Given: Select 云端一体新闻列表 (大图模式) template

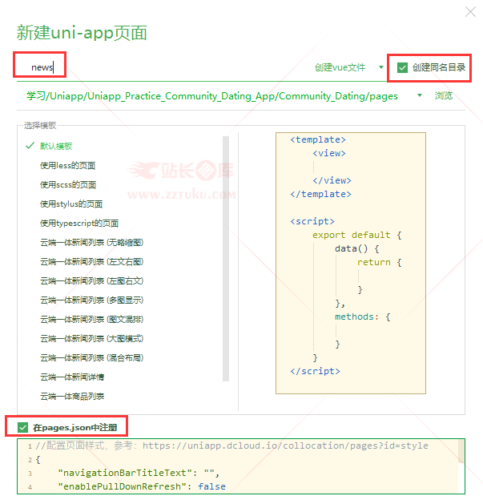Looking at the screenshot, I should pyautogui.click(x=91, y=338).
